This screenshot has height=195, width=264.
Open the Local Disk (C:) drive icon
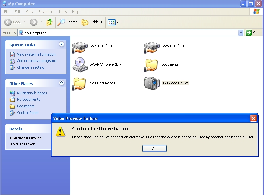pos(80,47)
